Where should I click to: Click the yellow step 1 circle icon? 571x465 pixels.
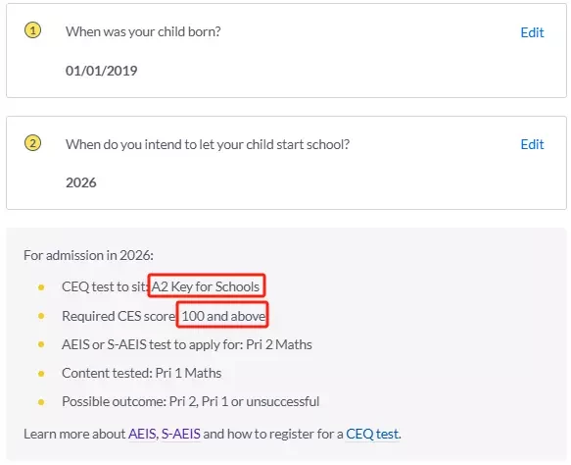[32, 30]
